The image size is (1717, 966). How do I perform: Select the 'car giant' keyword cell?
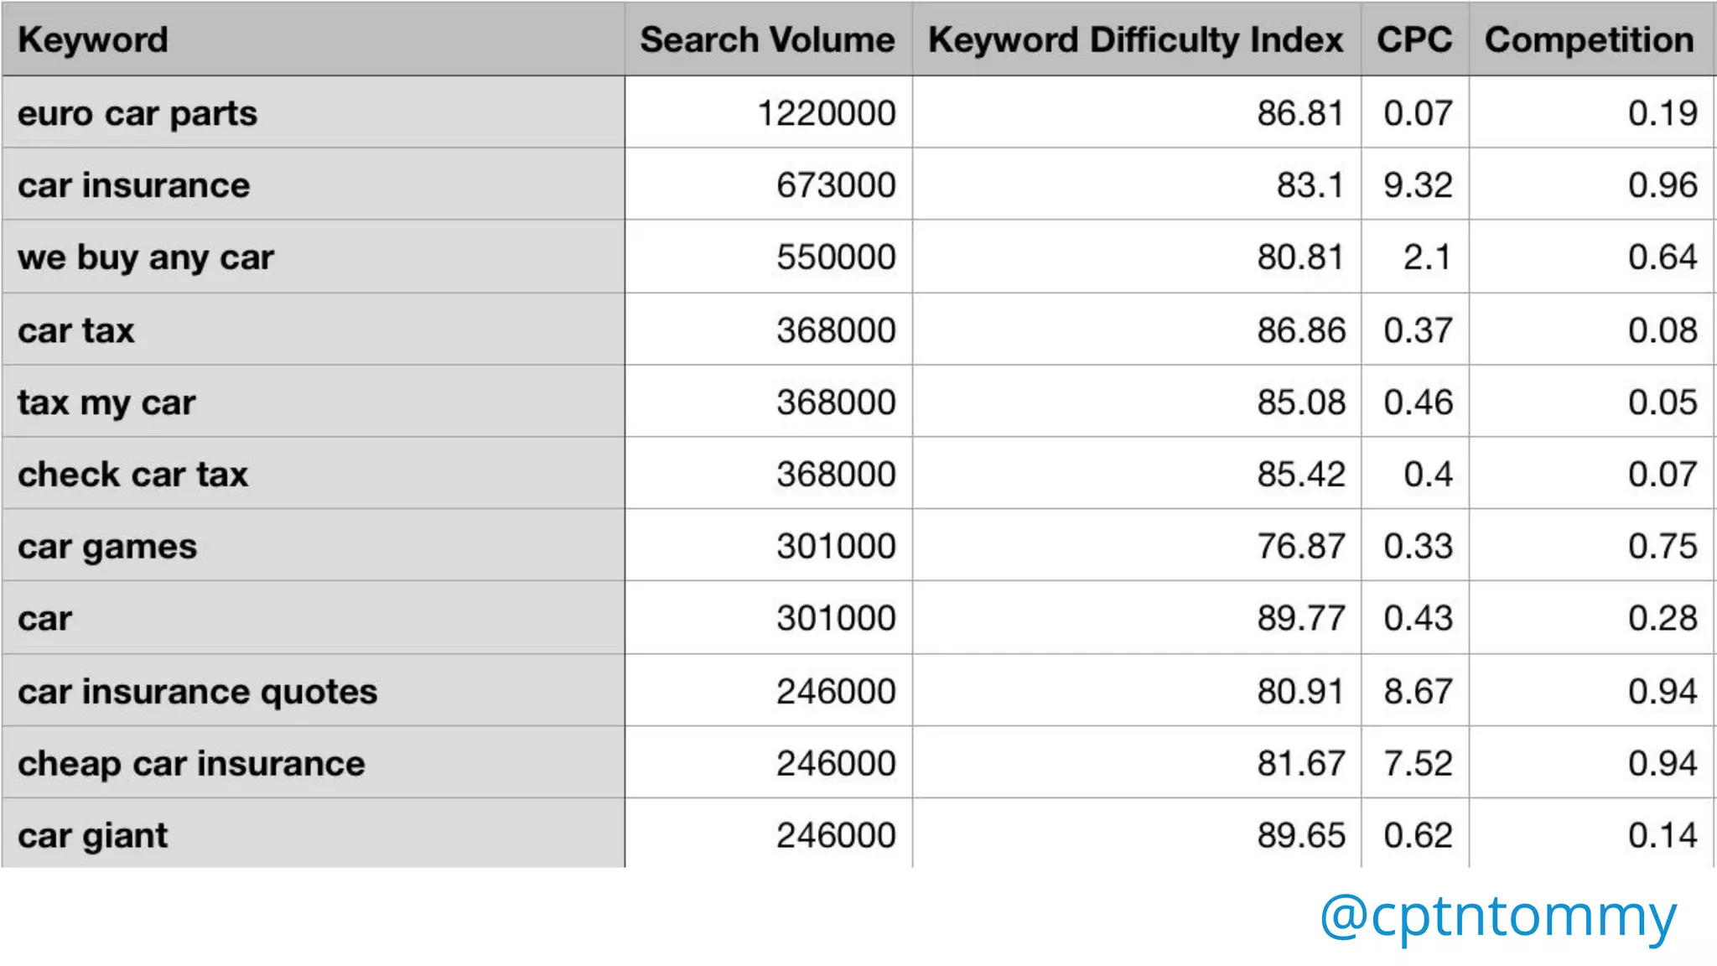pyautogui.click(x=93, y=836)
